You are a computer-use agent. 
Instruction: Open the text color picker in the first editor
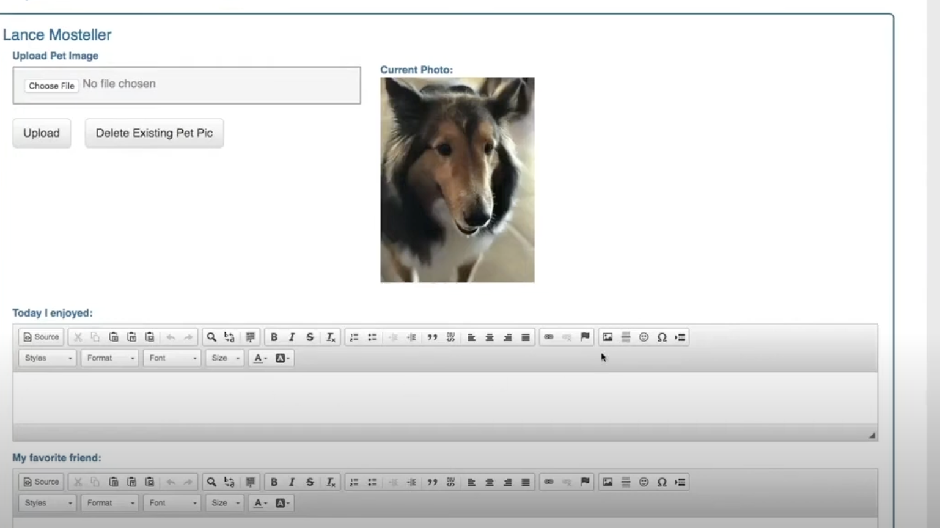[x=259, y=358]
